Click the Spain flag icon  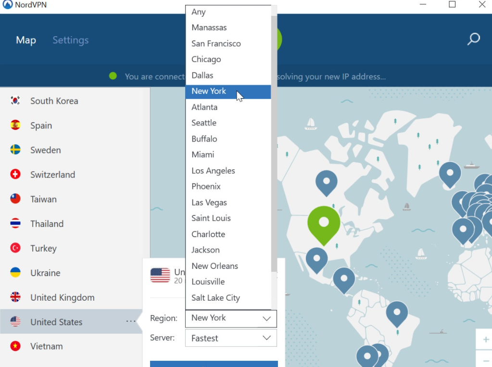click(x=15, y=125)
